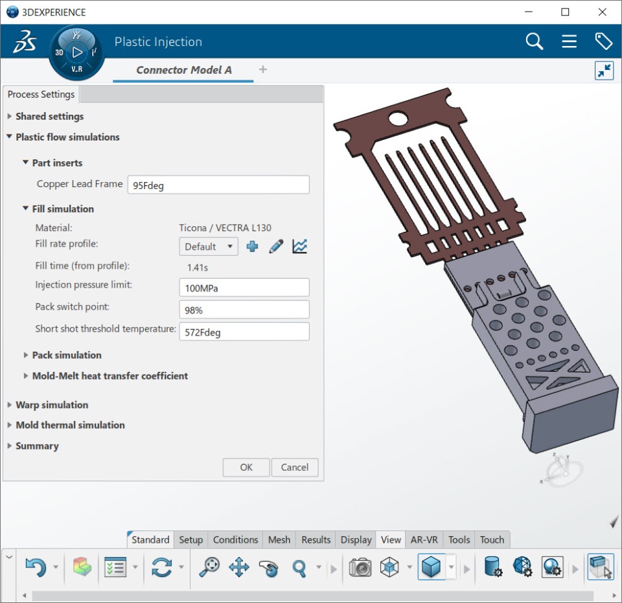
Task: Click the Undo arrow icon
Action: click(36, 567)
